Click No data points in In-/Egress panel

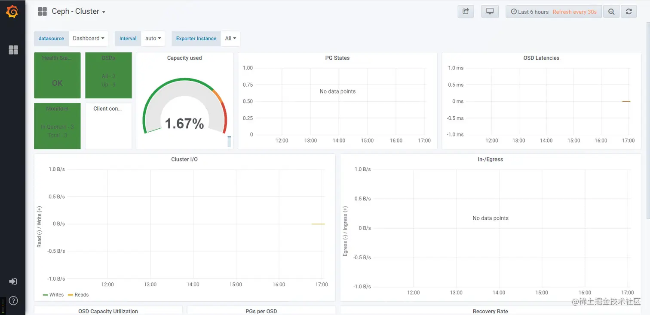(x=491, y=218)
